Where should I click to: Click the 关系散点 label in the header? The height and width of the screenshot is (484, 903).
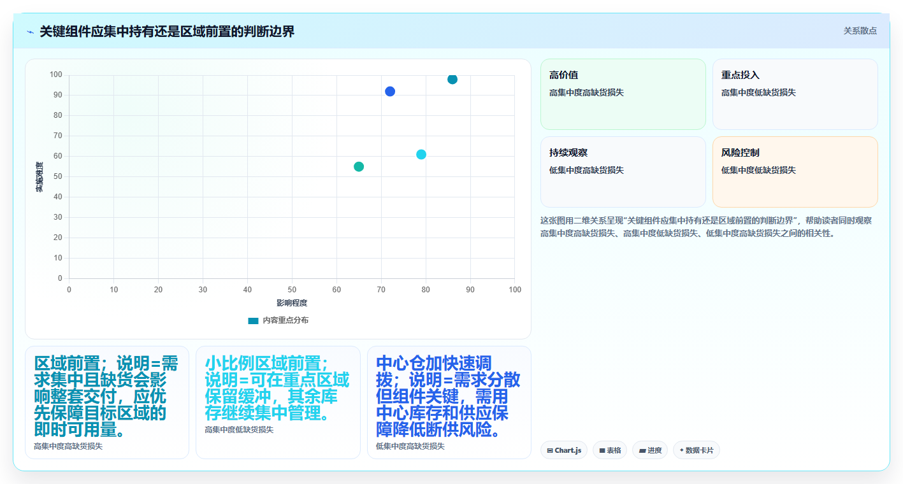pos(860,31)
